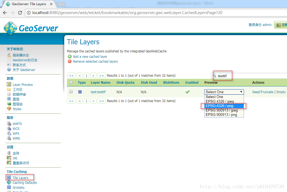Click the Tile Layers grid icon

click(x=9, y=177)
